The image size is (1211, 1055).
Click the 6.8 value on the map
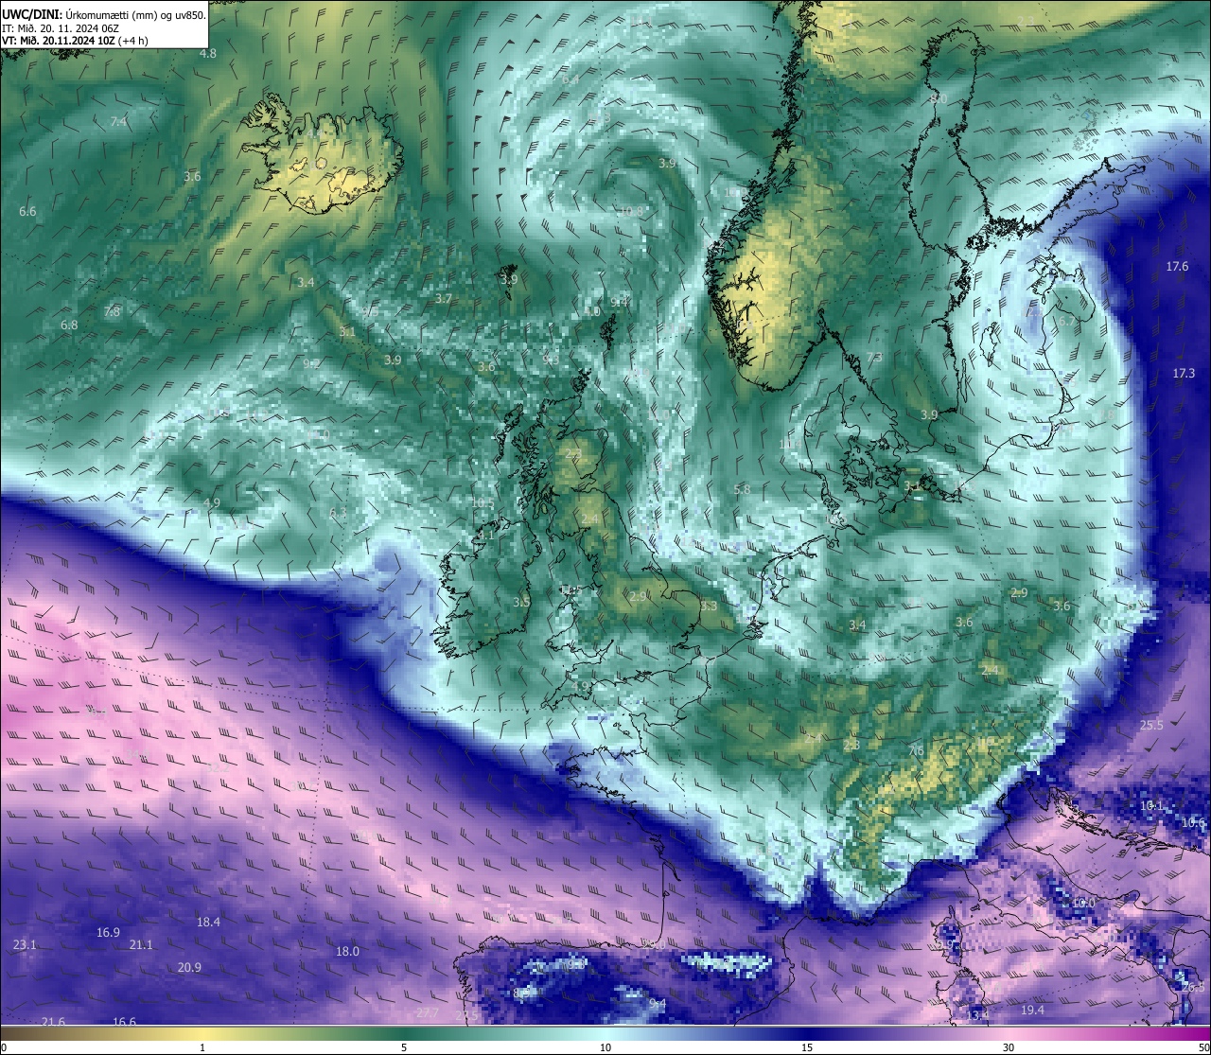pos(69,325)
